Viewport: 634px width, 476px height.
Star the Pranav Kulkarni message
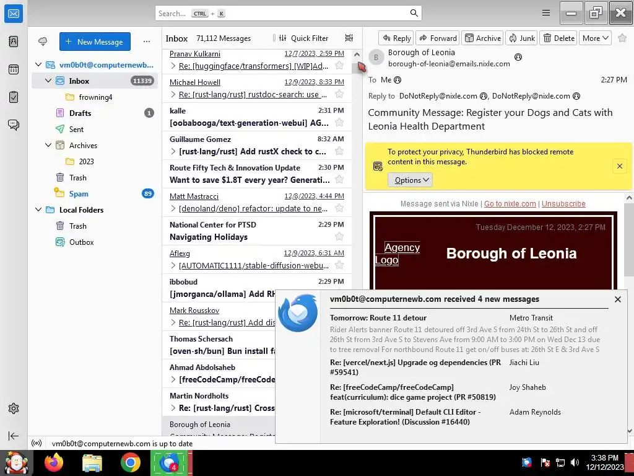(340, 66)
